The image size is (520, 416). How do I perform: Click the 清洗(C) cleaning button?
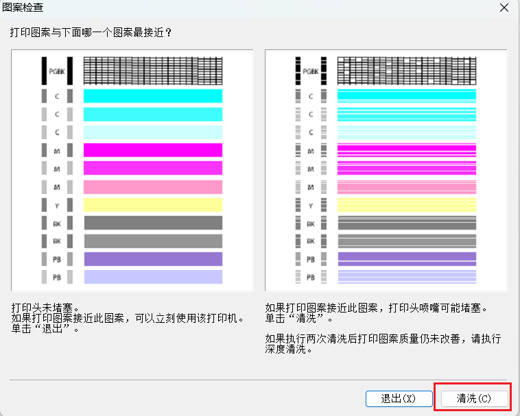475,398
